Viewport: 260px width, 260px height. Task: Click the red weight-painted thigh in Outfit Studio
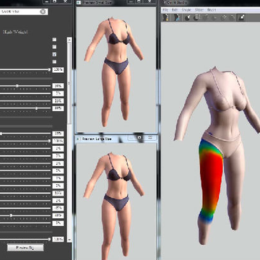212,178
